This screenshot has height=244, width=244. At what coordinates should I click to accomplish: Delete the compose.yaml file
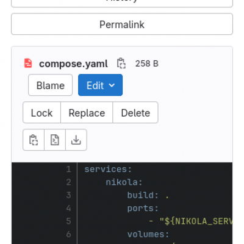pyautogui.click(x=135, y=112)
